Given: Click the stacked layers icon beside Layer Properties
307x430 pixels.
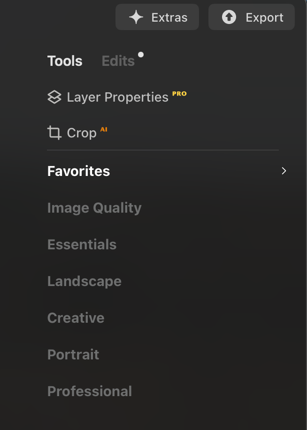Looking at the screenshot, I should click(x=54, y=97).
